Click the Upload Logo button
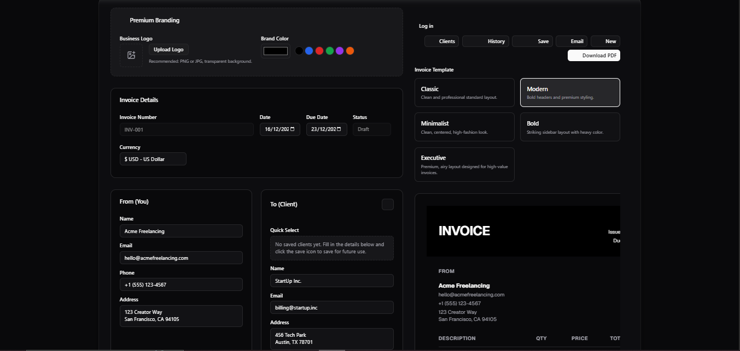 pyautogui.click(x=168, y=49)
